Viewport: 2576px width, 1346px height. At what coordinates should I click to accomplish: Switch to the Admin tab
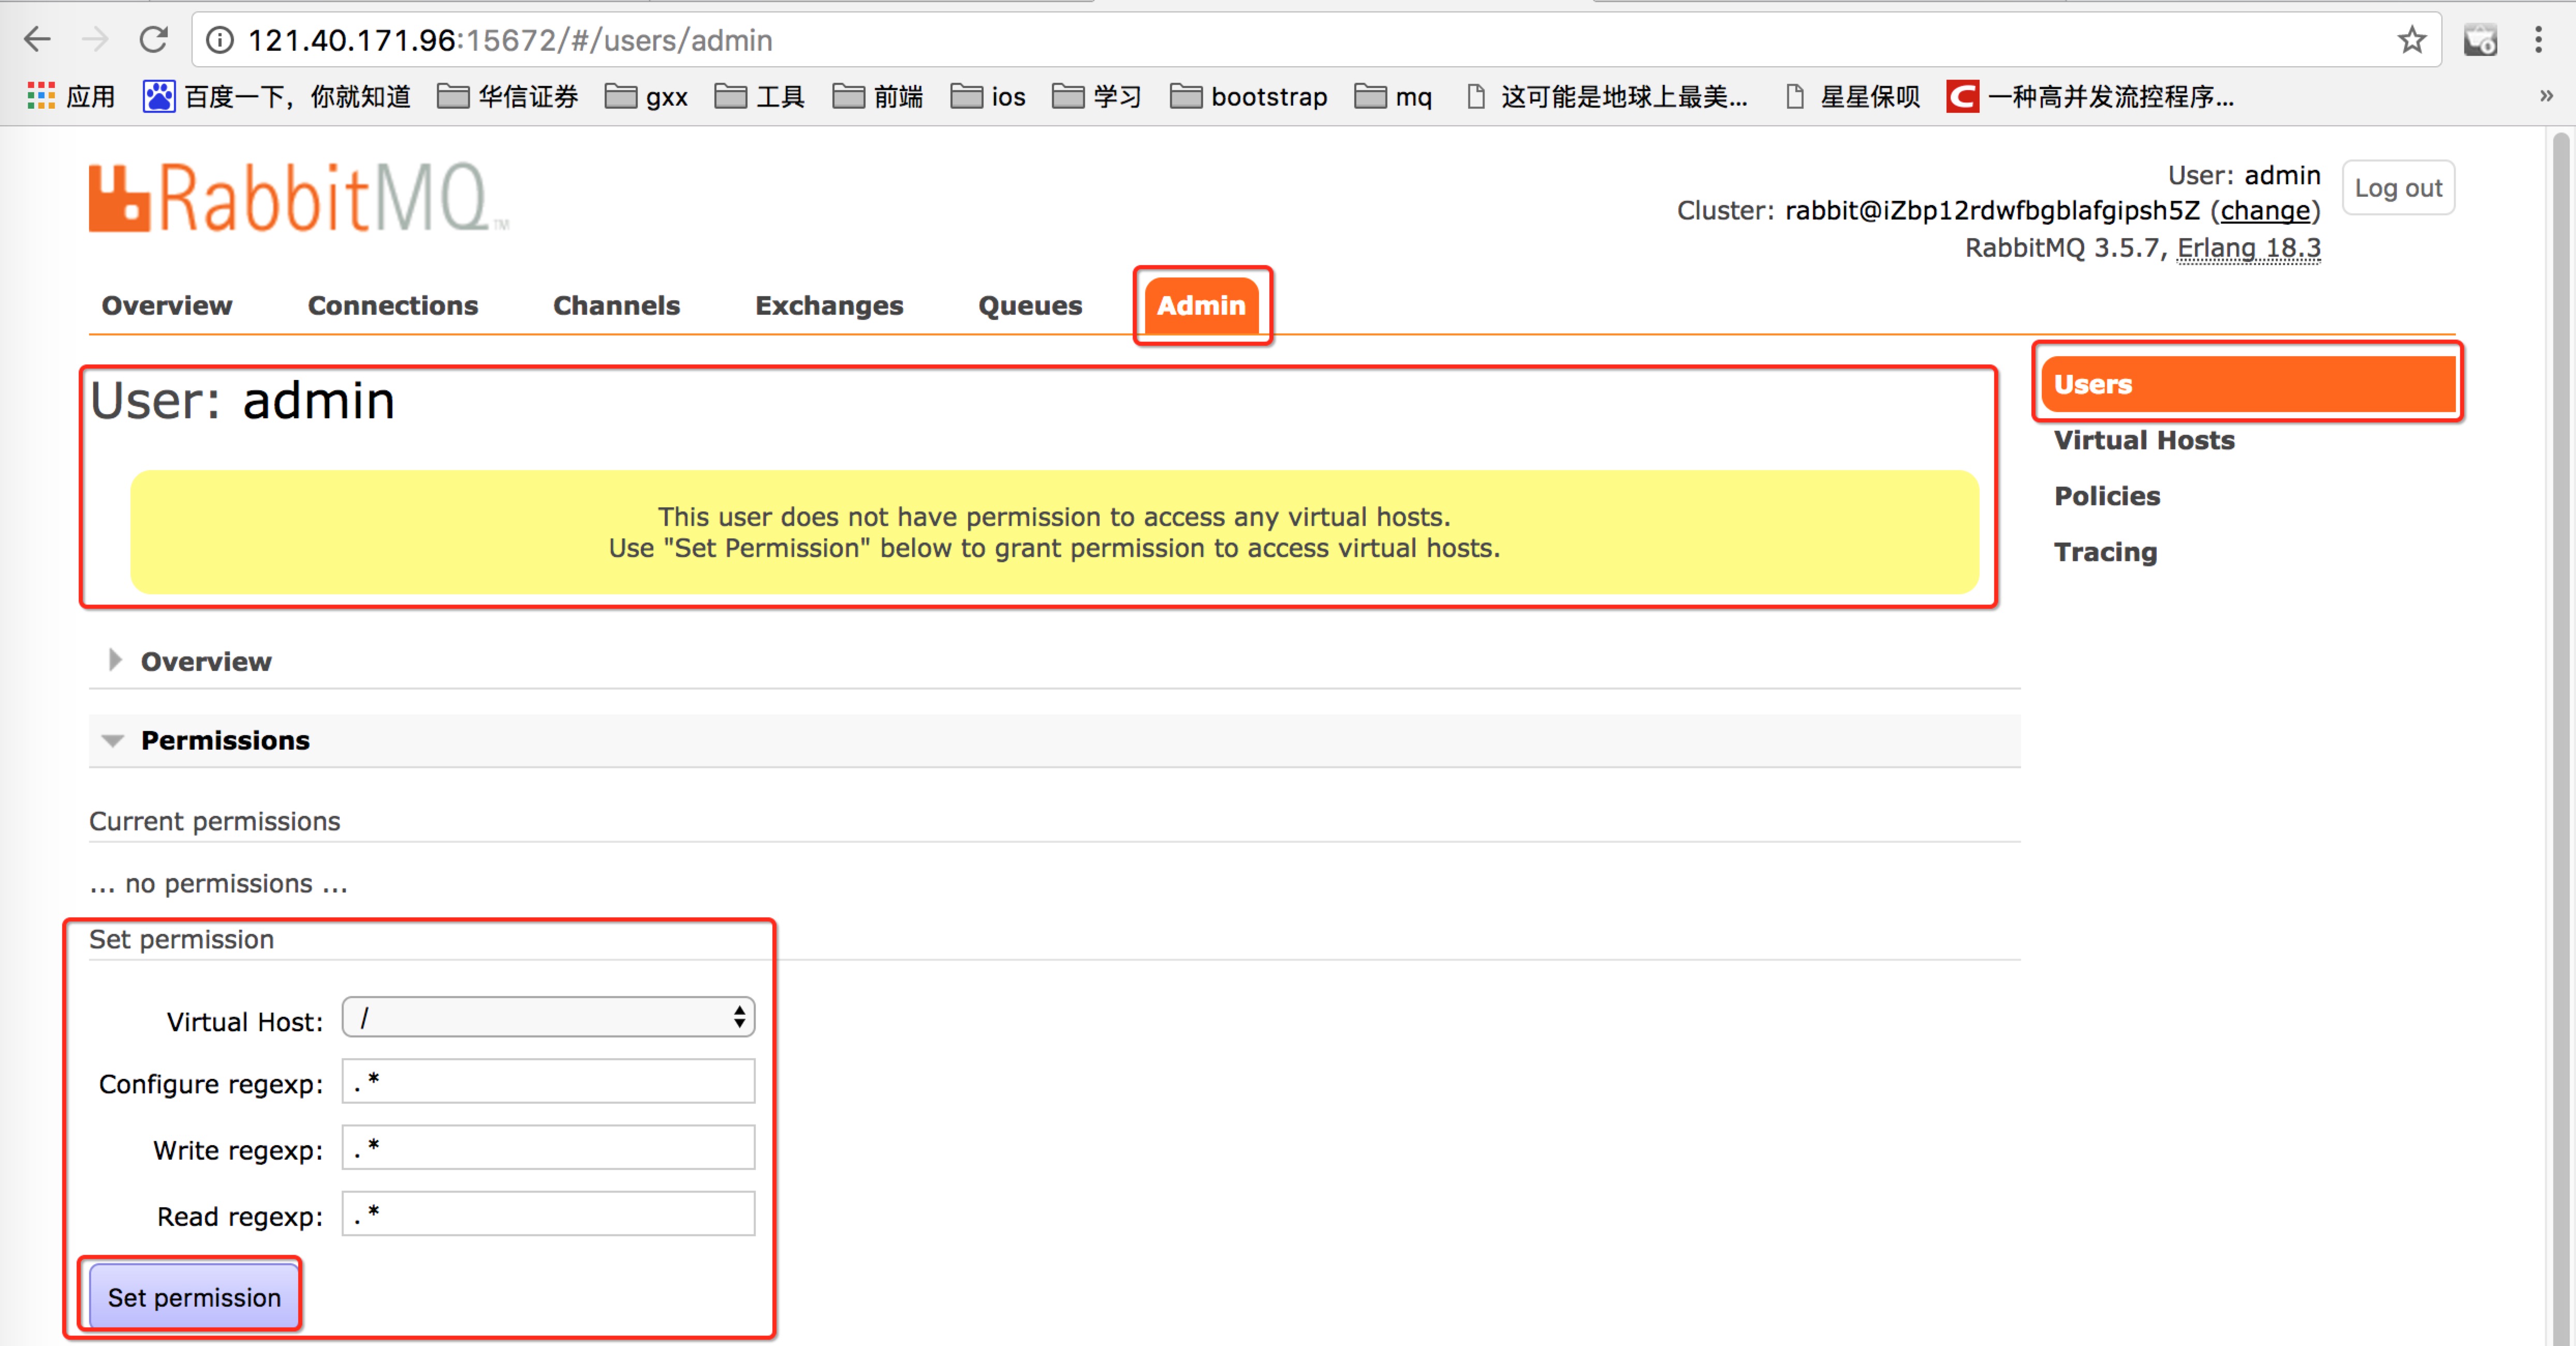[1201, 305]
